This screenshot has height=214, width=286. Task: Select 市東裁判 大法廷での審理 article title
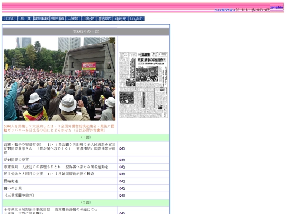tap(56, 167)
